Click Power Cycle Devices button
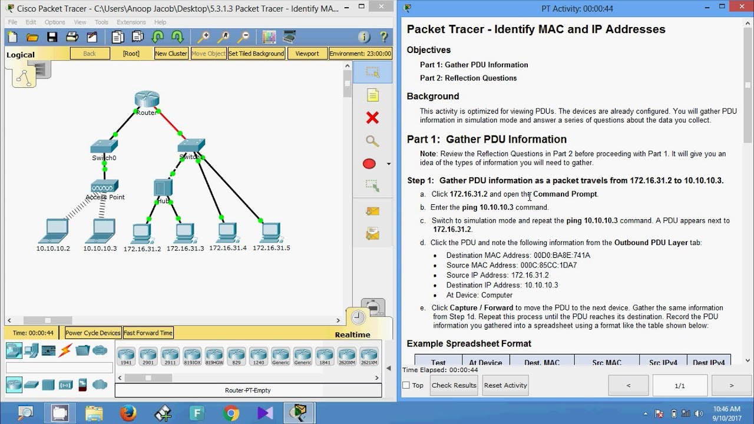 [x=93, y=333]
